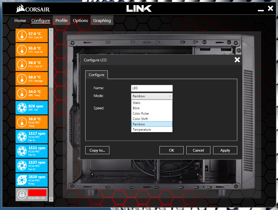Screen dimensions: 278x210
Task: Click the GPU Temp thermometer icon
Action: (x=22, y=93)
